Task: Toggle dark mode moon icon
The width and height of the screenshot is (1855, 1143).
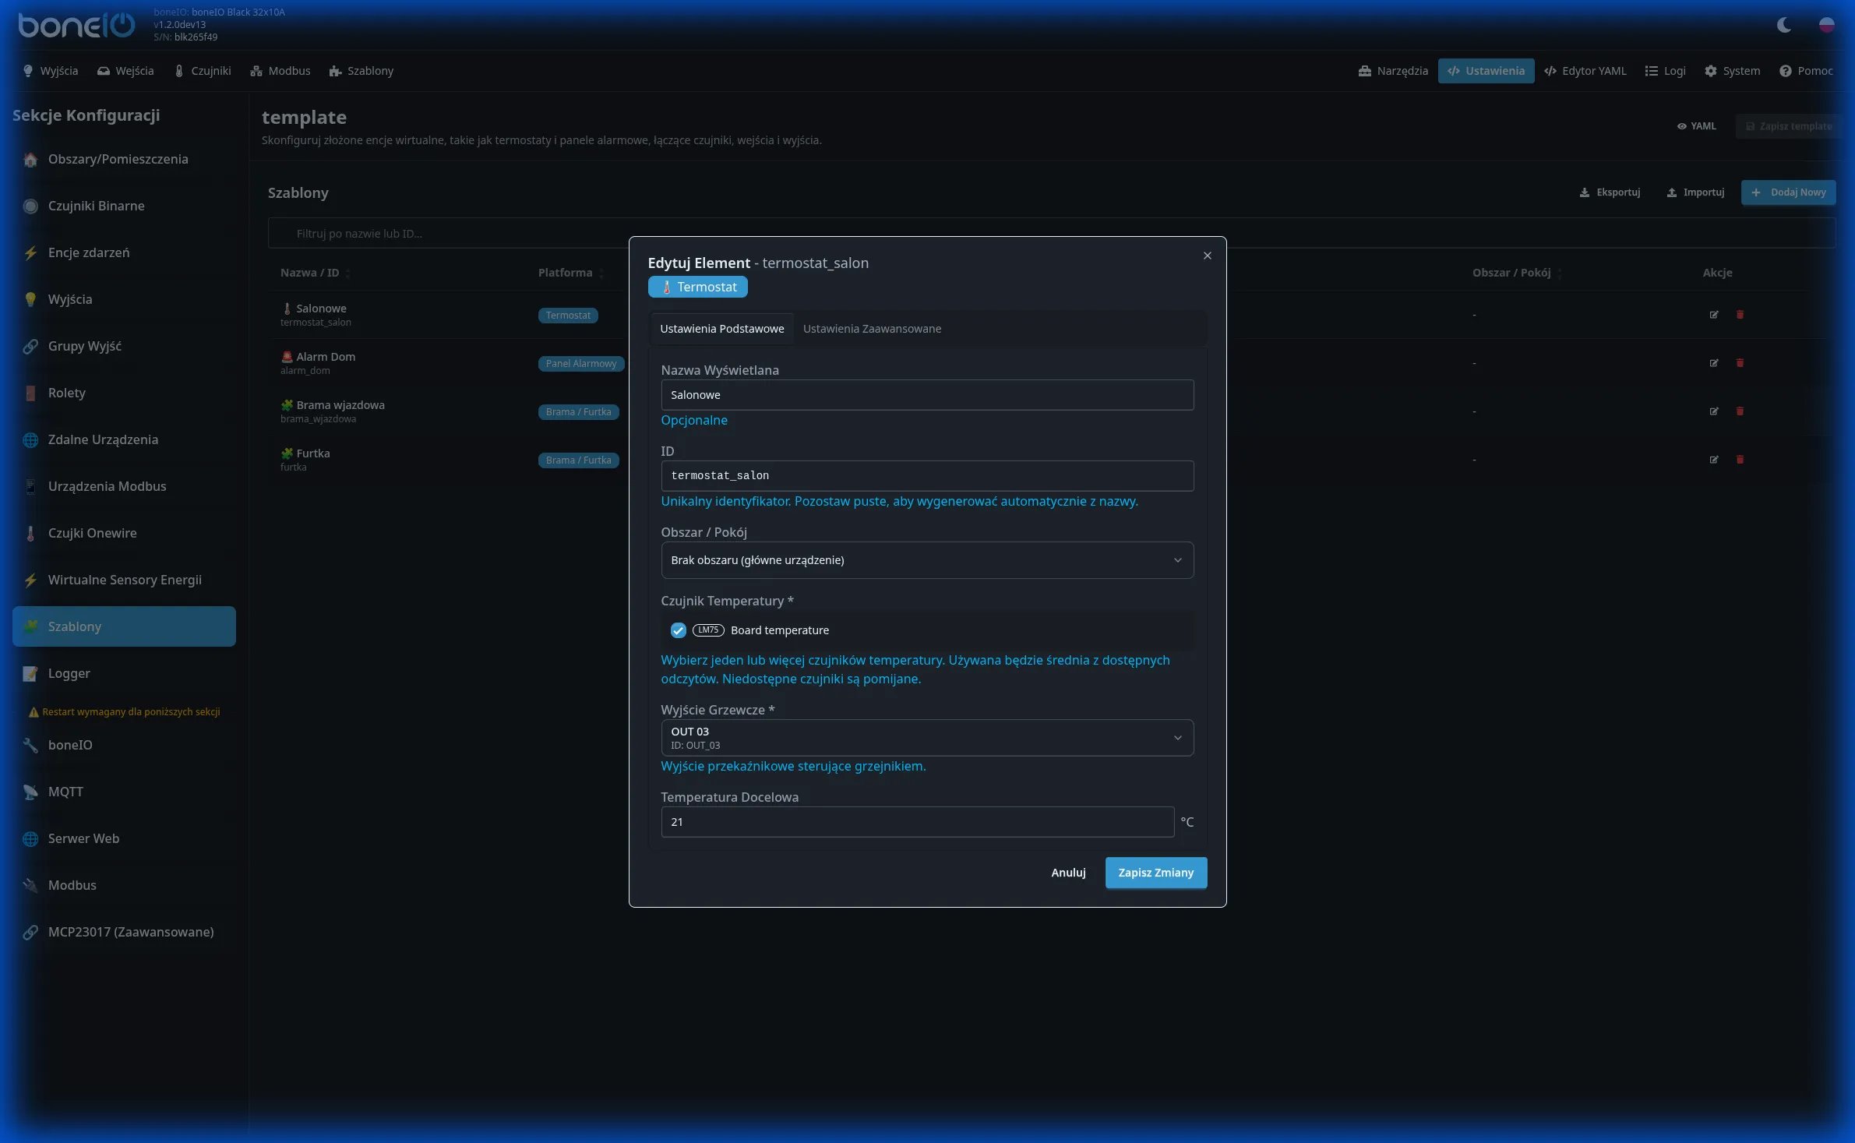Action: (x=1783, y=25)
